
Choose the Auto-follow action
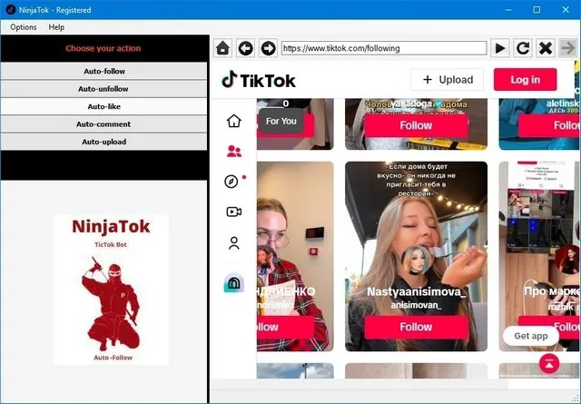click(x=104, y=71)
